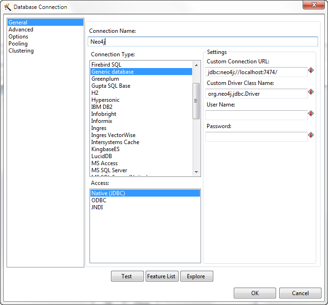Click the User Name input field
Image resolution: width=328 pixels, height=305 pixels.
[x=256, y=115]
